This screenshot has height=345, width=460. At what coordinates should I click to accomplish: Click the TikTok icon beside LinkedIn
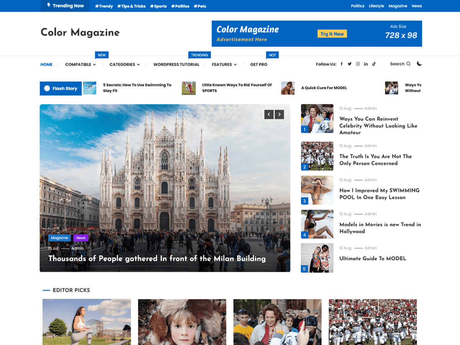(374, 64)
